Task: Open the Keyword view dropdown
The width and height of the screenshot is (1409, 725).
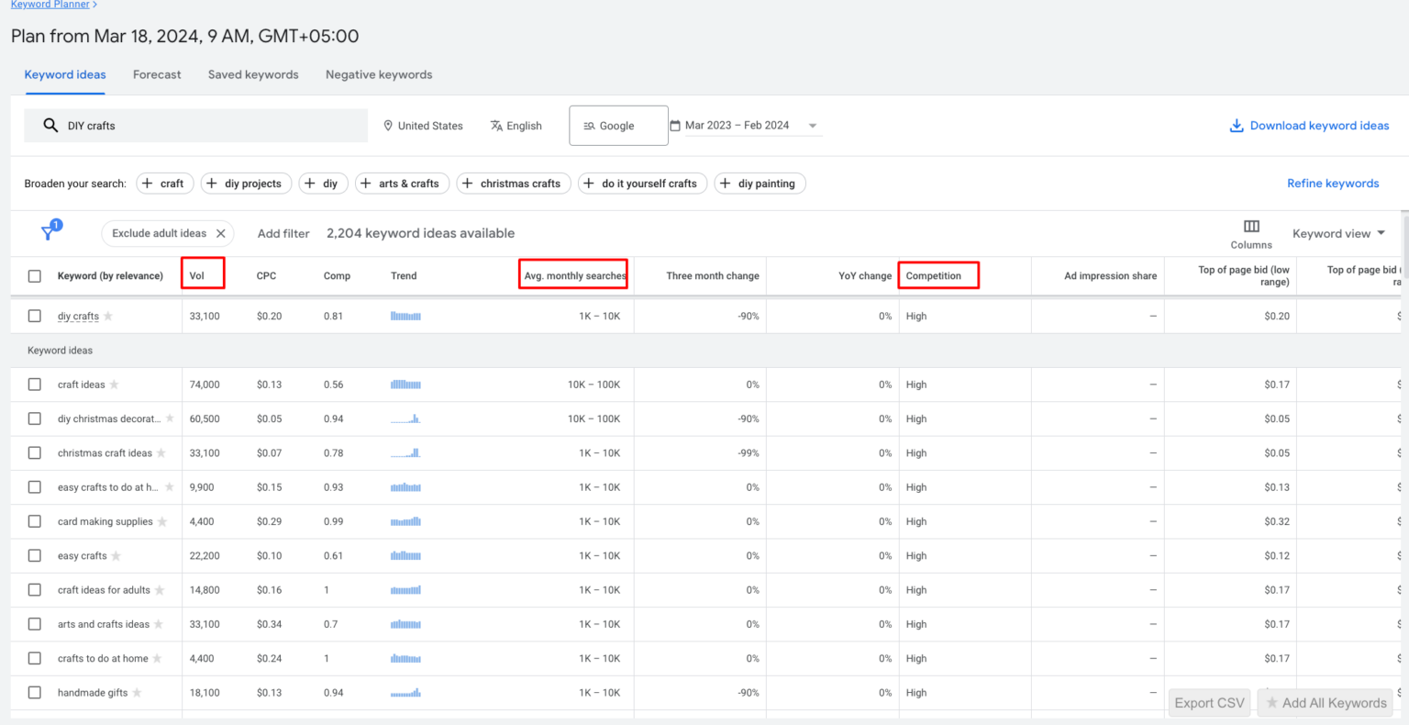Action: tap(1338, 233)
